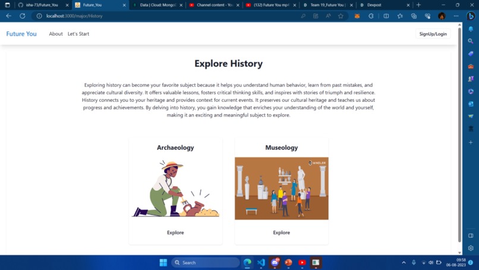Open PowerPoint from the taskbar

pyautogui.click(x=288, y=262)
